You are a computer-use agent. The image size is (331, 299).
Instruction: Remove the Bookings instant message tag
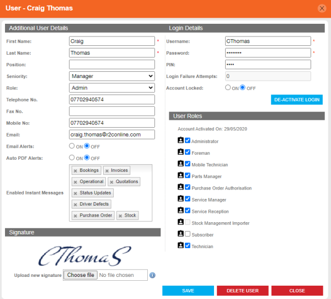pyautogui.click(x=76, y=171)
